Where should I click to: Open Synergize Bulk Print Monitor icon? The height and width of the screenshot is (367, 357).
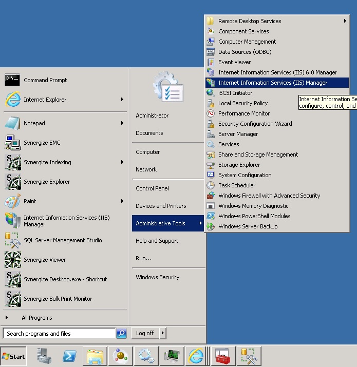(13, 299)
